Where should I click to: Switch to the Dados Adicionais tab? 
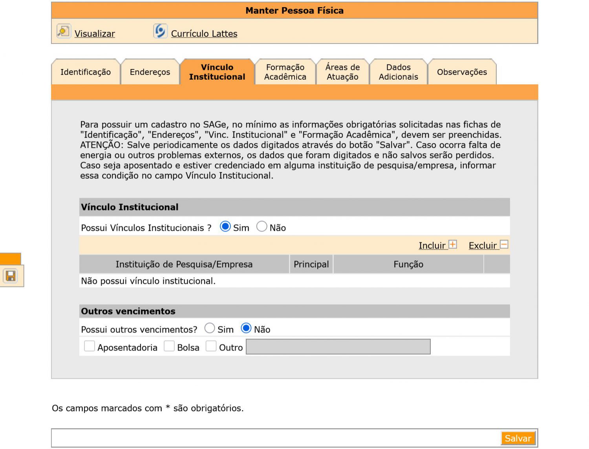[398, 72]
